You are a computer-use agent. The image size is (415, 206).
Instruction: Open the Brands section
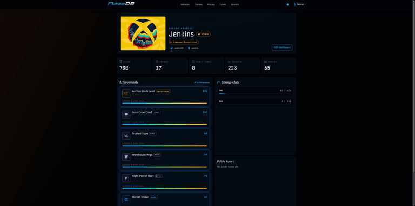[x=235, y=4]
